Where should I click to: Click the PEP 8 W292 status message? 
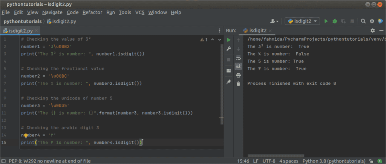point(49,161)
